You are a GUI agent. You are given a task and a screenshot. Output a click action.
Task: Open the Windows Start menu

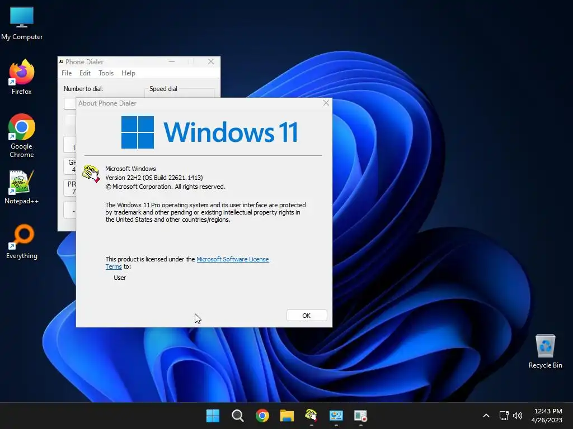click(213, 416)
